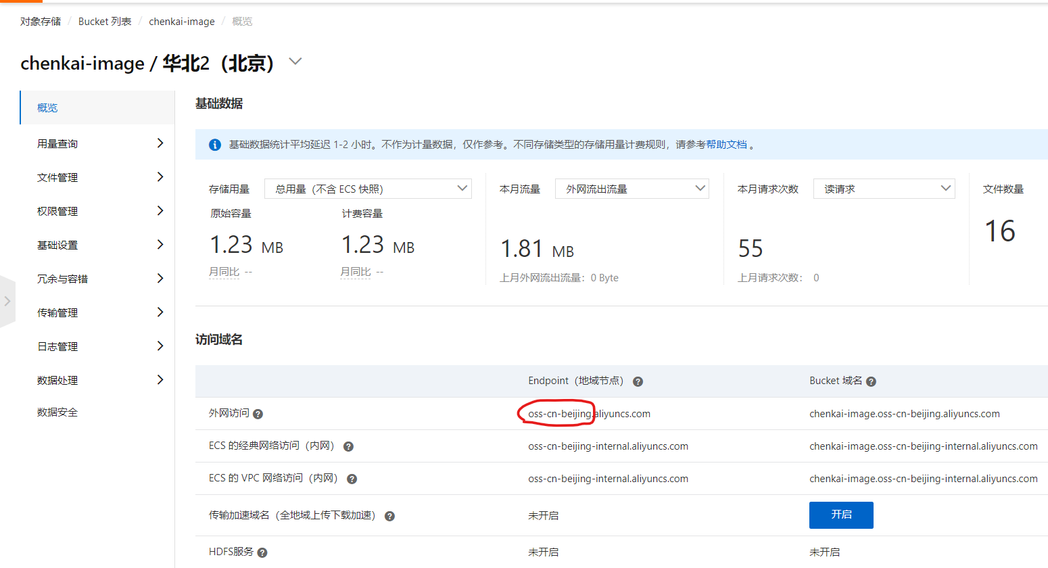The height and width of the screenshot is (568, 1048).
Task: Go to 对象存储 breadcrumb
Action: point(41,22)
